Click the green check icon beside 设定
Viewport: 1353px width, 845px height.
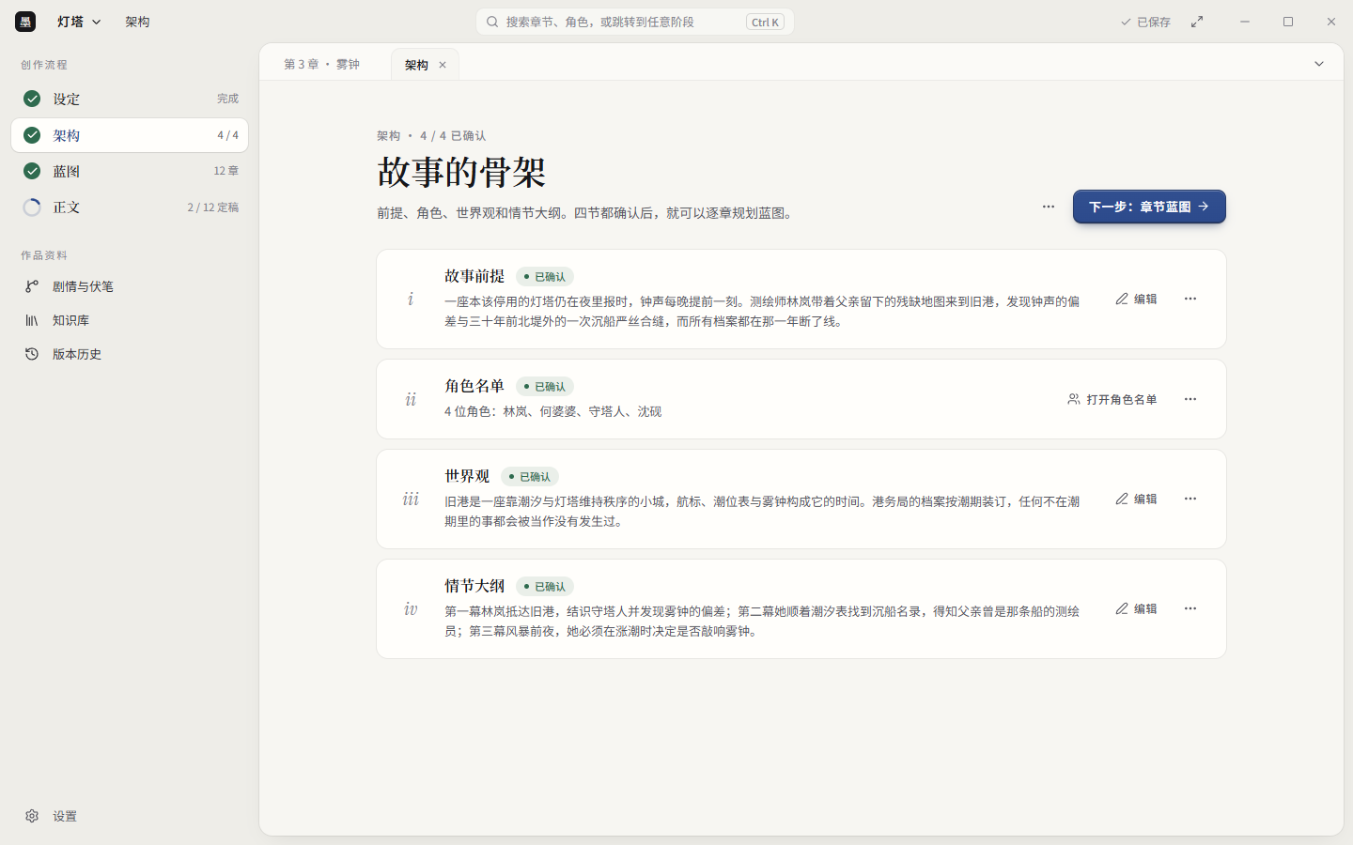click(x=32, y=99)
